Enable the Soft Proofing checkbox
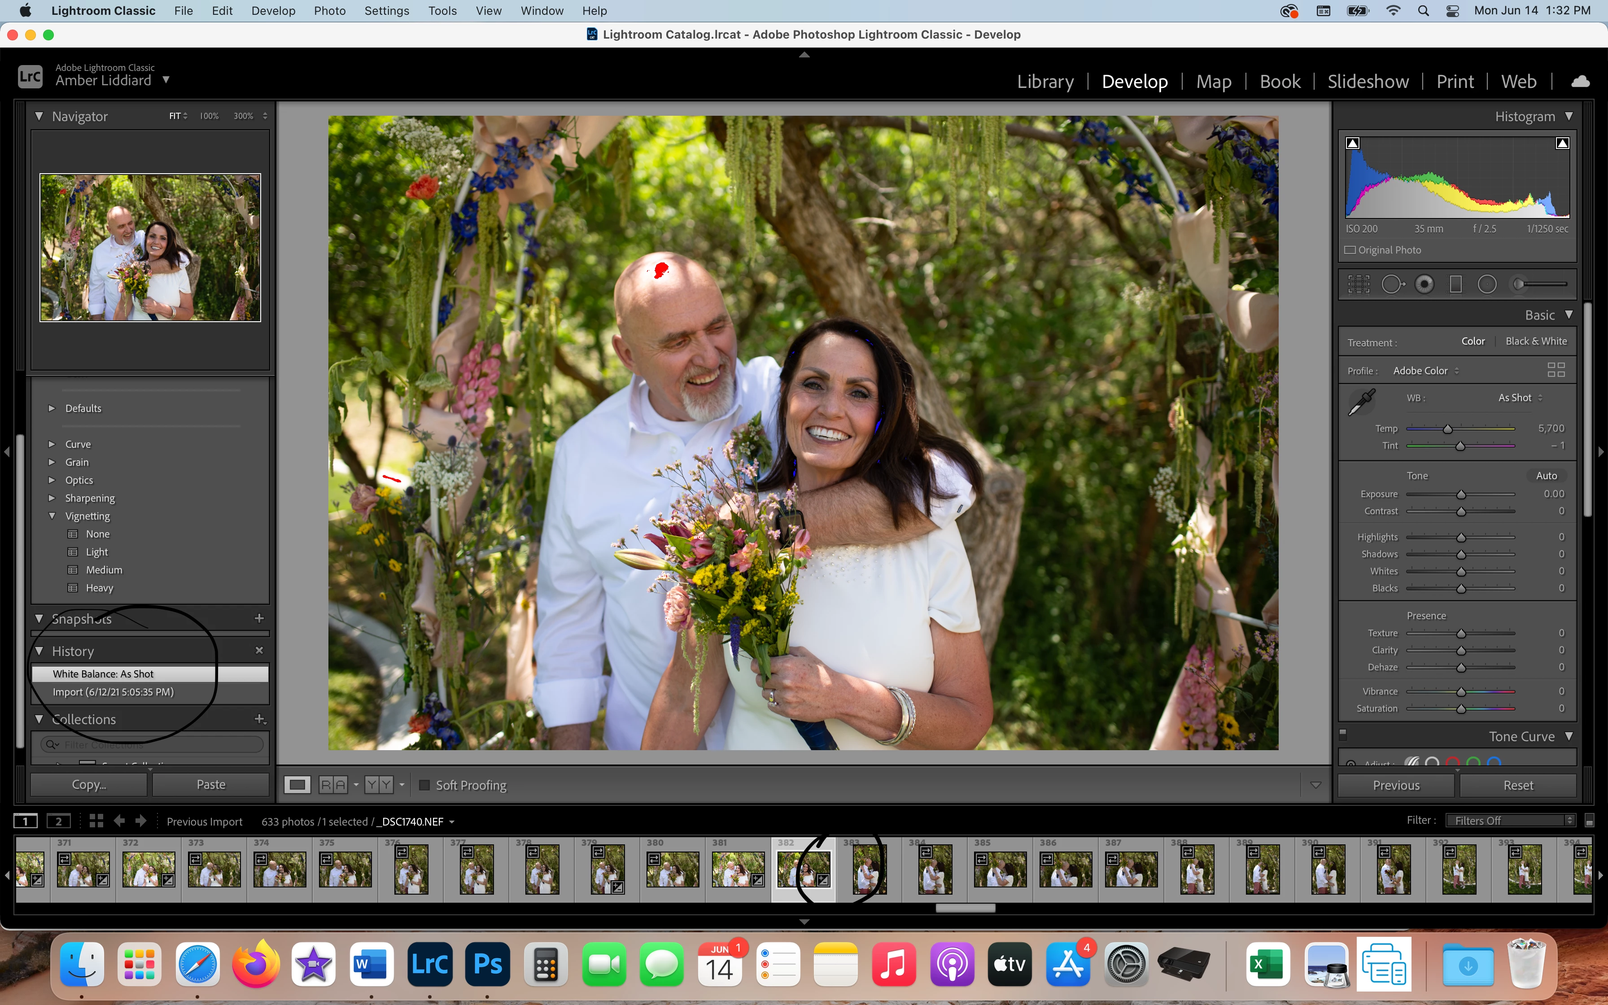 424,785
